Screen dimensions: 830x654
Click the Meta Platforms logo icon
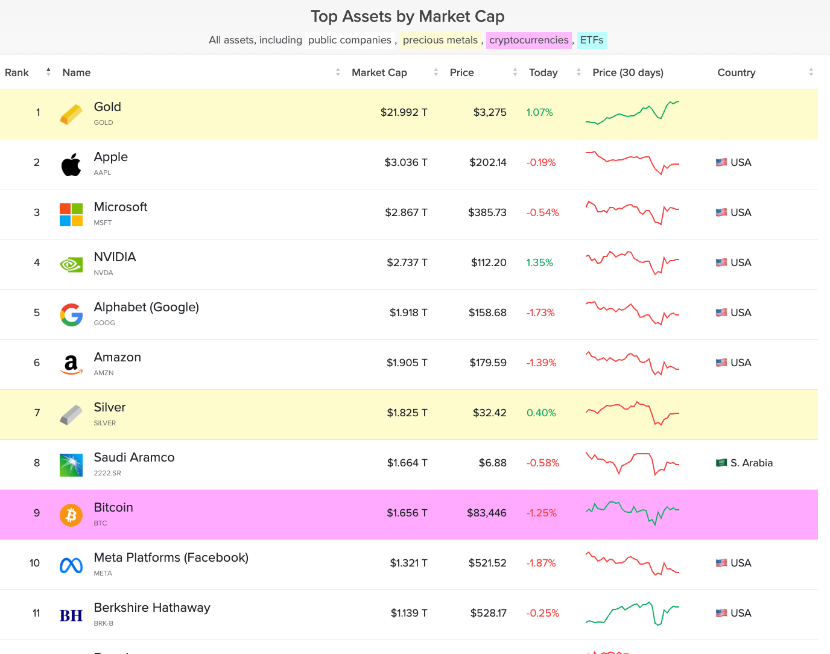click(x=71, y=565)
